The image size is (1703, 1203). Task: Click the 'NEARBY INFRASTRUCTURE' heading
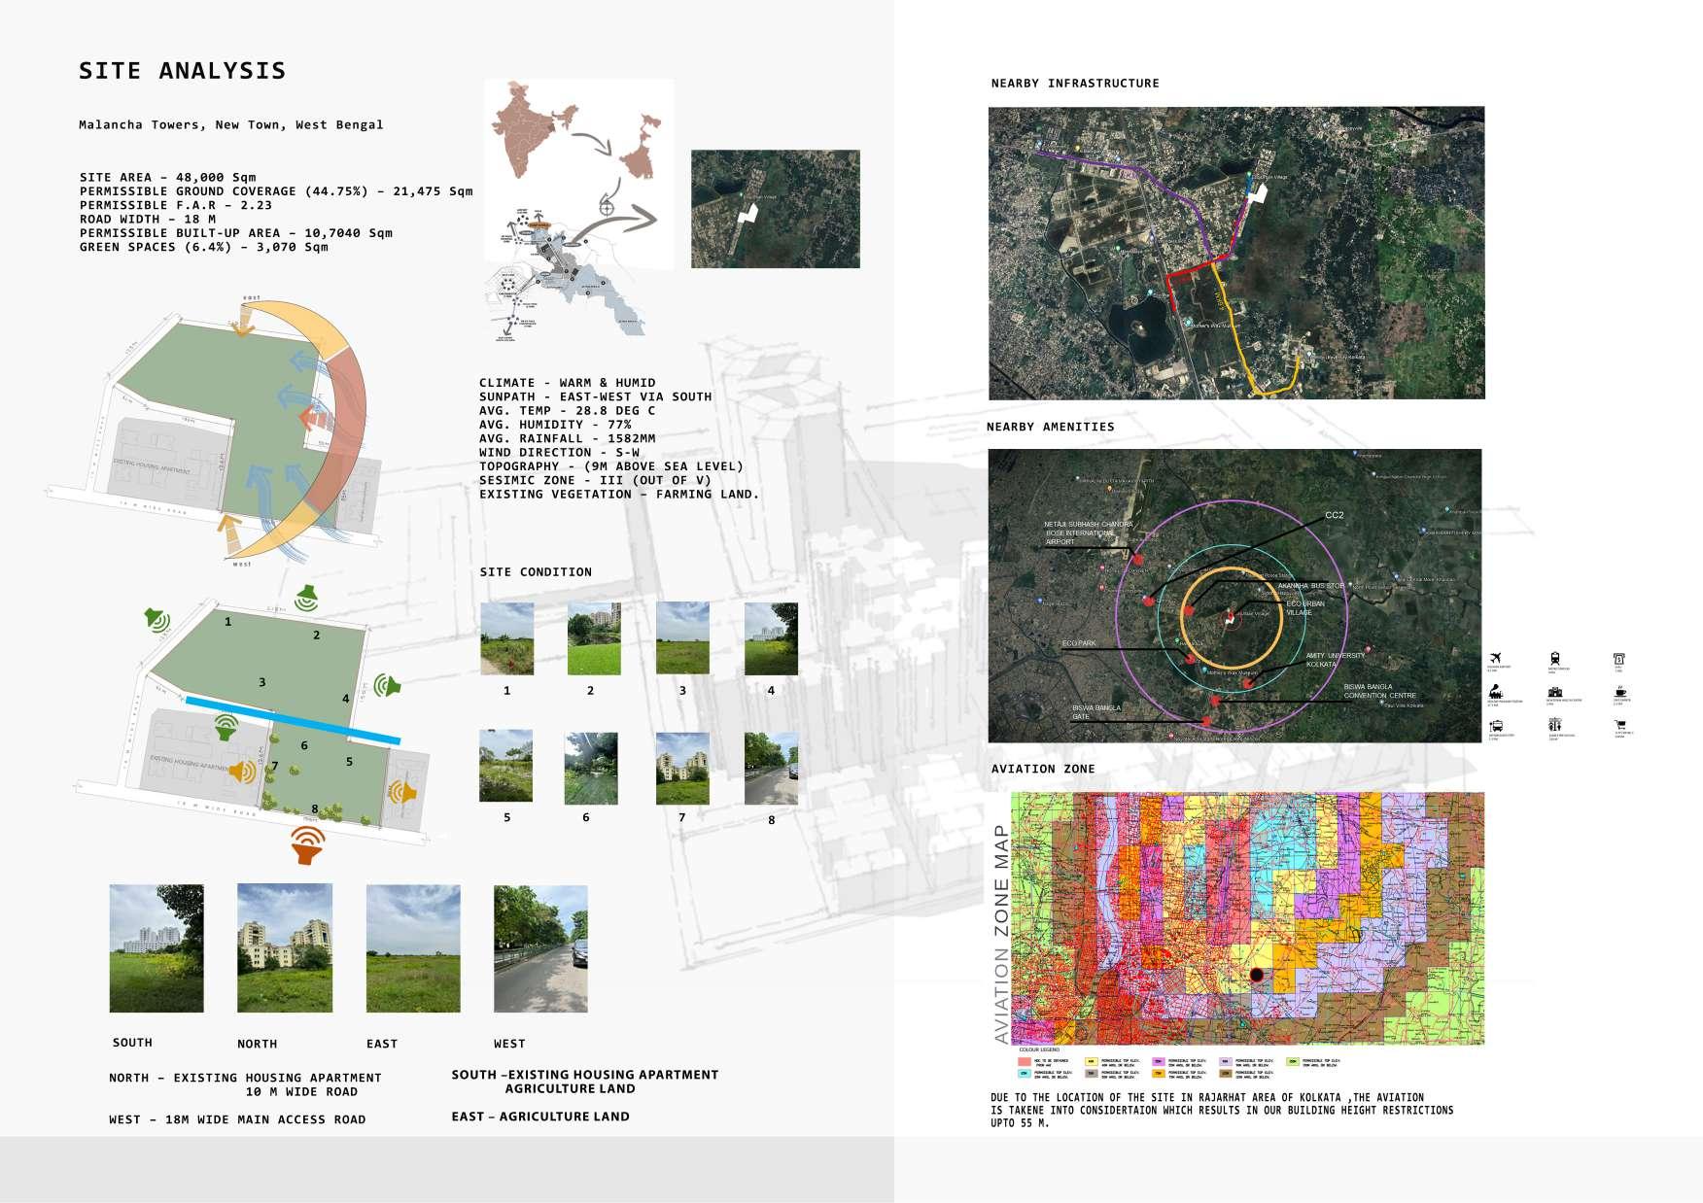click(1075, 84)
